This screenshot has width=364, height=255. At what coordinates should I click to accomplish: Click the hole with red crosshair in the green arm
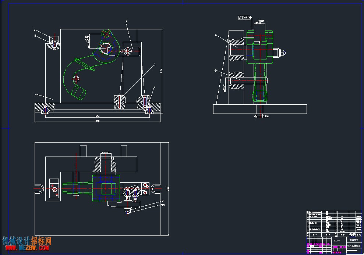click(x=76, y=79)
